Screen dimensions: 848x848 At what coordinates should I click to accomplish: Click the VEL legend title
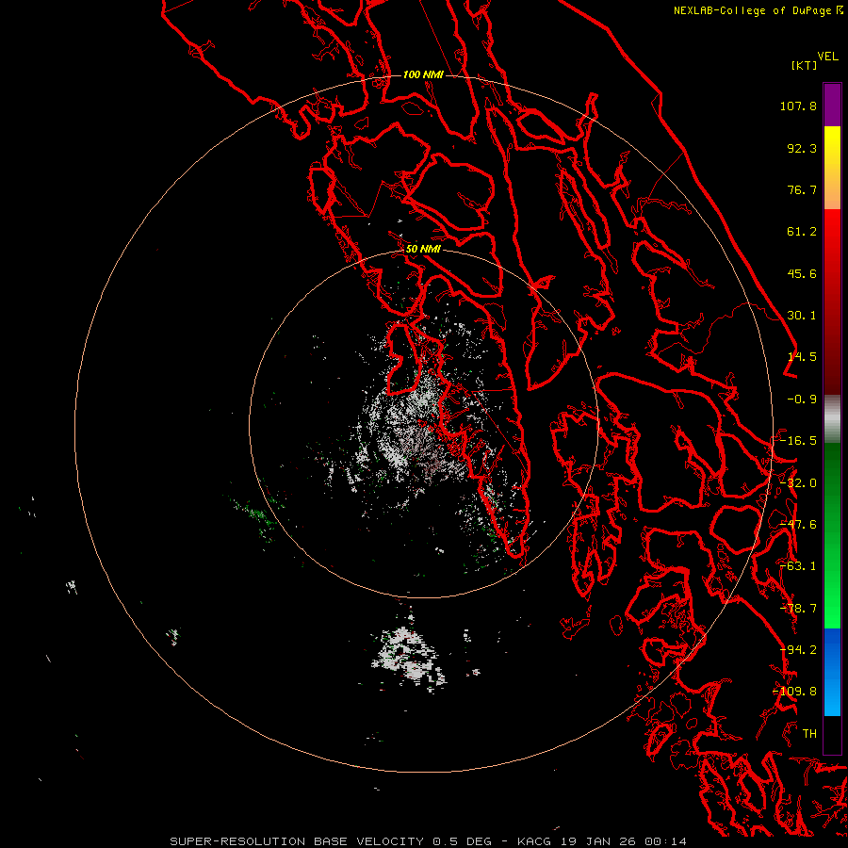coord(828,57)
